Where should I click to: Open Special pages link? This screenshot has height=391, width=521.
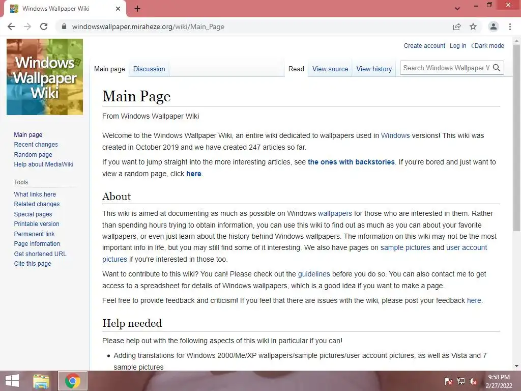point(33,214)
